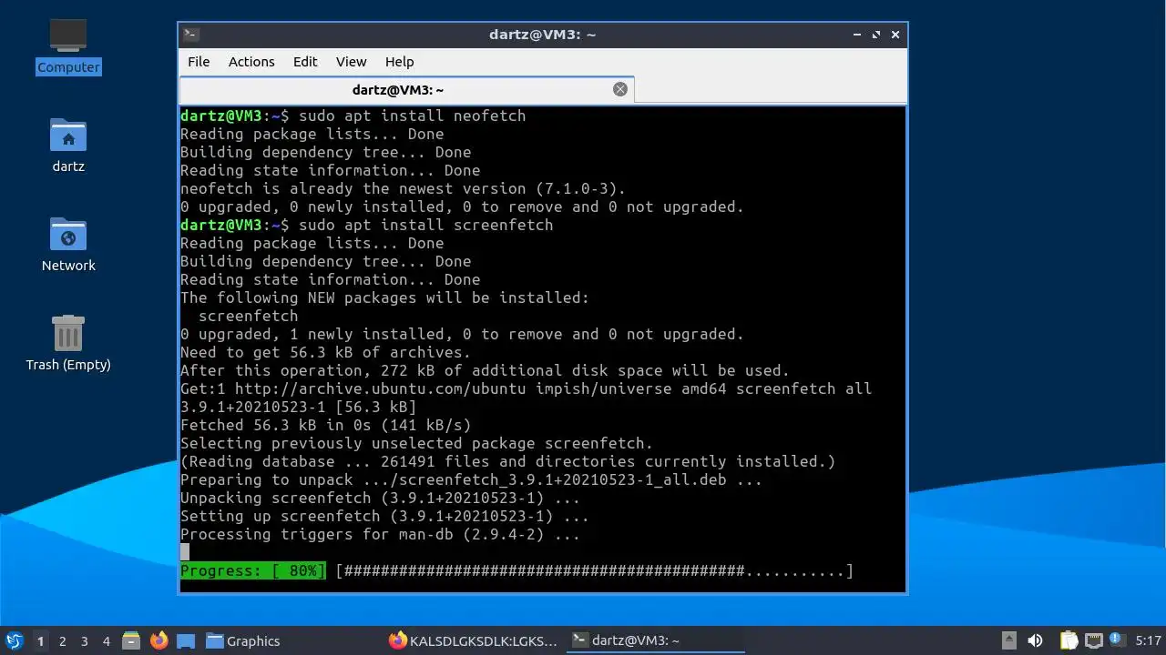This screenshot has width=1166, height=655.
Task: Click 'Setting up screenfetch' line
Action: [x=385, y=516]
